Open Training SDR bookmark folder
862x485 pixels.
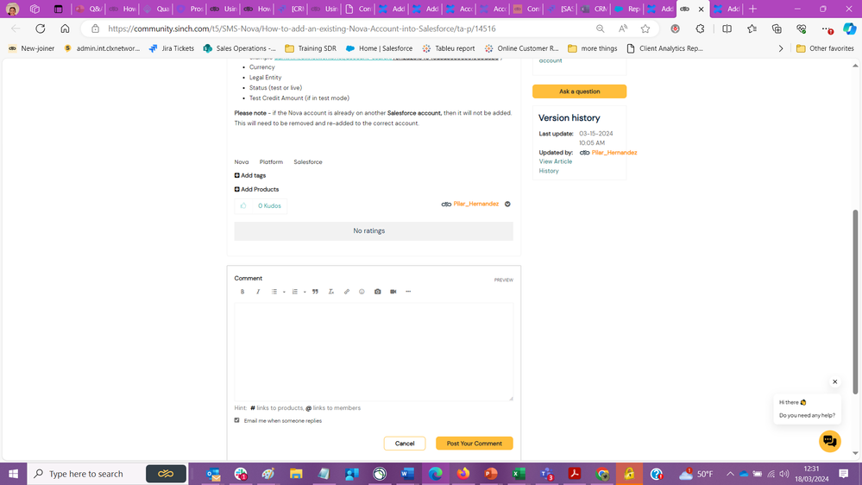(x=311, y=48)
